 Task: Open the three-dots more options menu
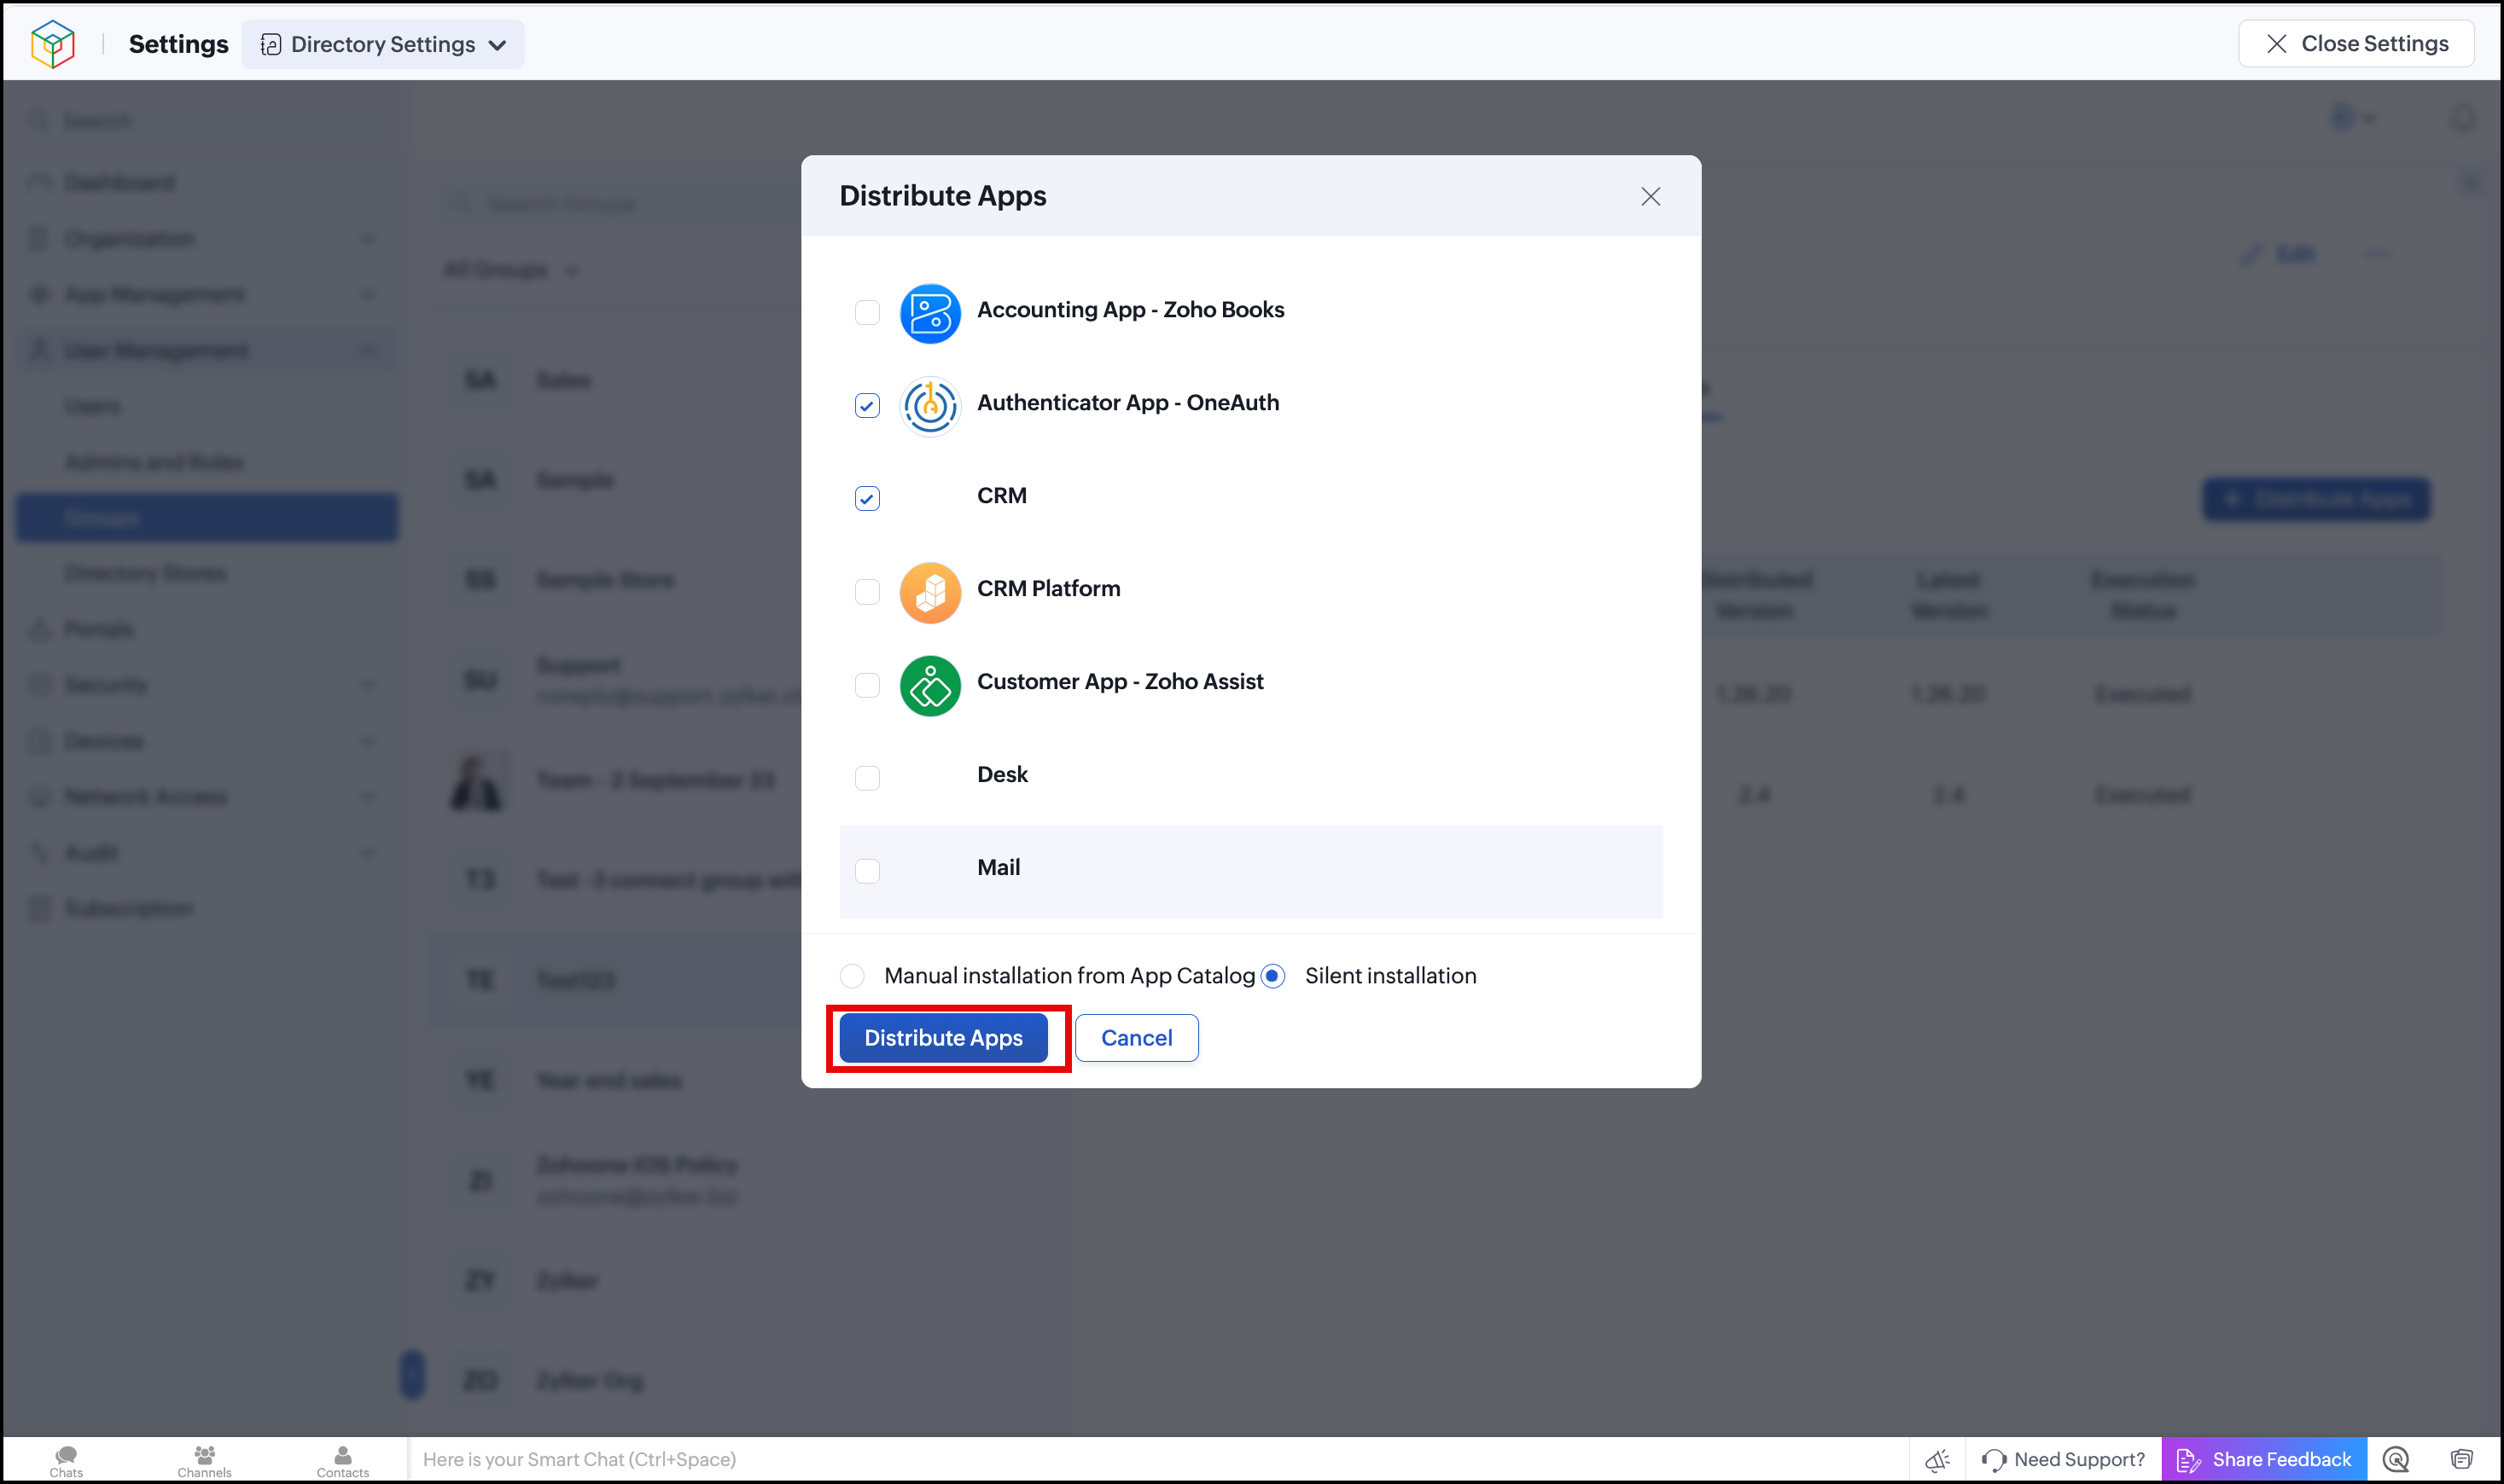coord(2378,254)
